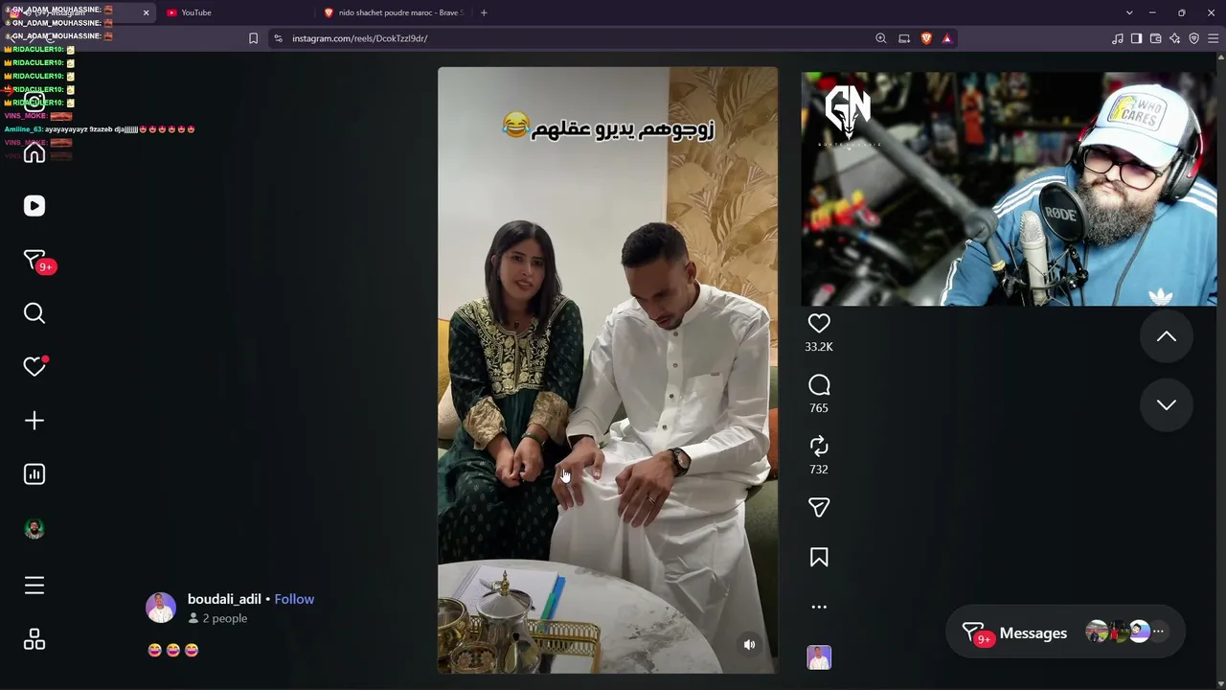Open Brave Shields panel
This screenshot has width=1226, height=690.
(926, 38)
